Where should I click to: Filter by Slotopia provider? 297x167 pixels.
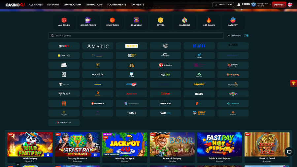(x=98, y=103)
